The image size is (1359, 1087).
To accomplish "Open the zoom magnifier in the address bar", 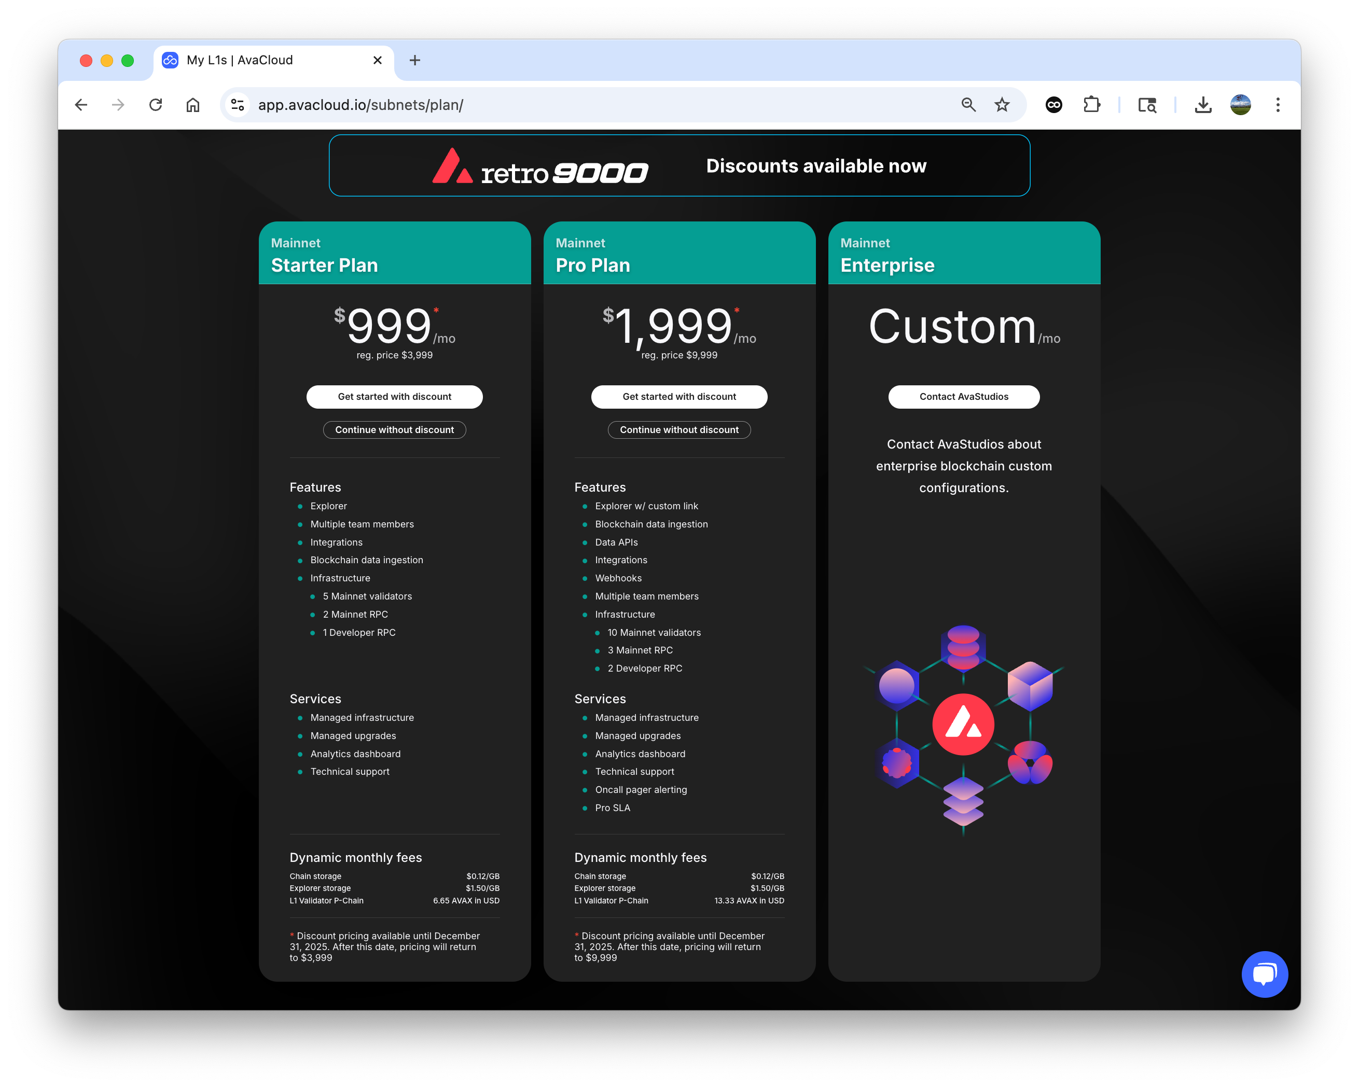I will tap(968, 105).
